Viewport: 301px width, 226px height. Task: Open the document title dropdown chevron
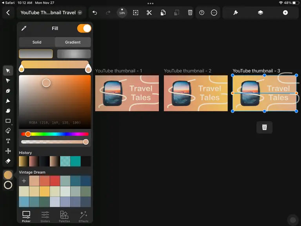(x=80, y=13)
